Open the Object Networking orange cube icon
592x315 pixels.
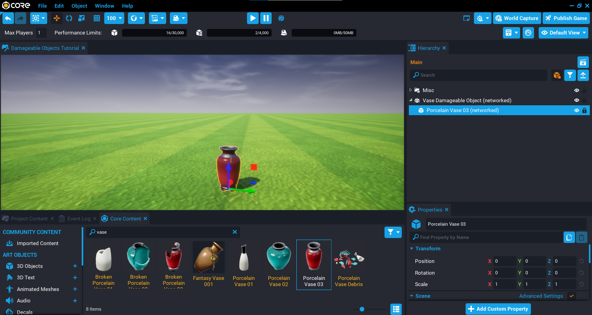[557, 75]
